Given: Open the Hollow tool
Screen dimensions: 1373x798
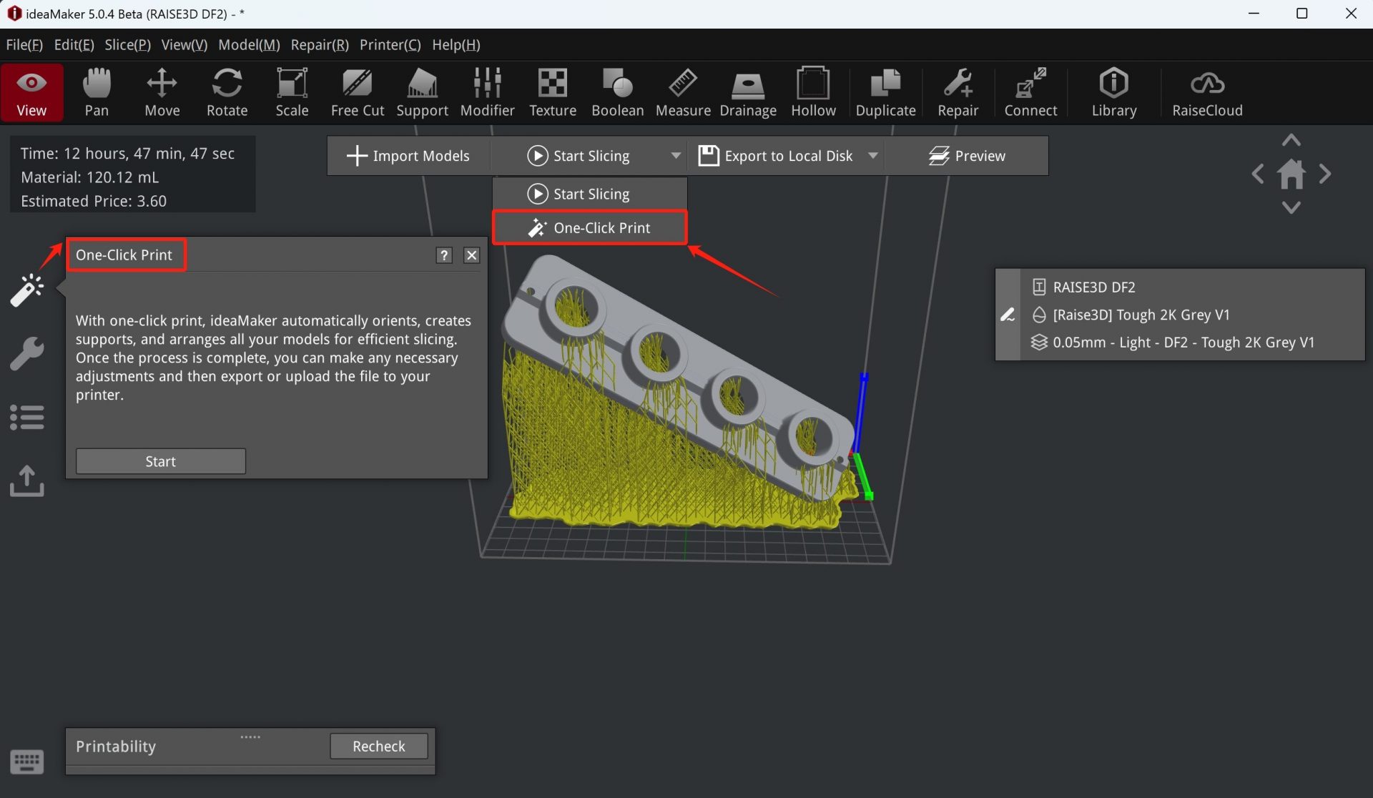Looking at the screenshot, I should pyautogui.click(x=813, y=92).
